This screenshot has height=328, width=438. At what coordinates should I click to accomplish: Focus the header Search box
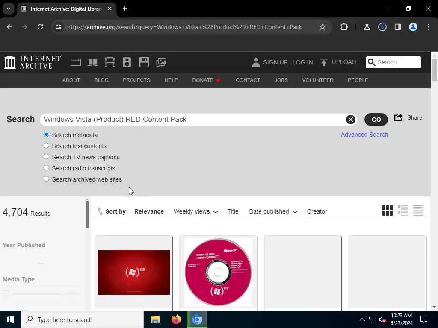pos(394,62)
